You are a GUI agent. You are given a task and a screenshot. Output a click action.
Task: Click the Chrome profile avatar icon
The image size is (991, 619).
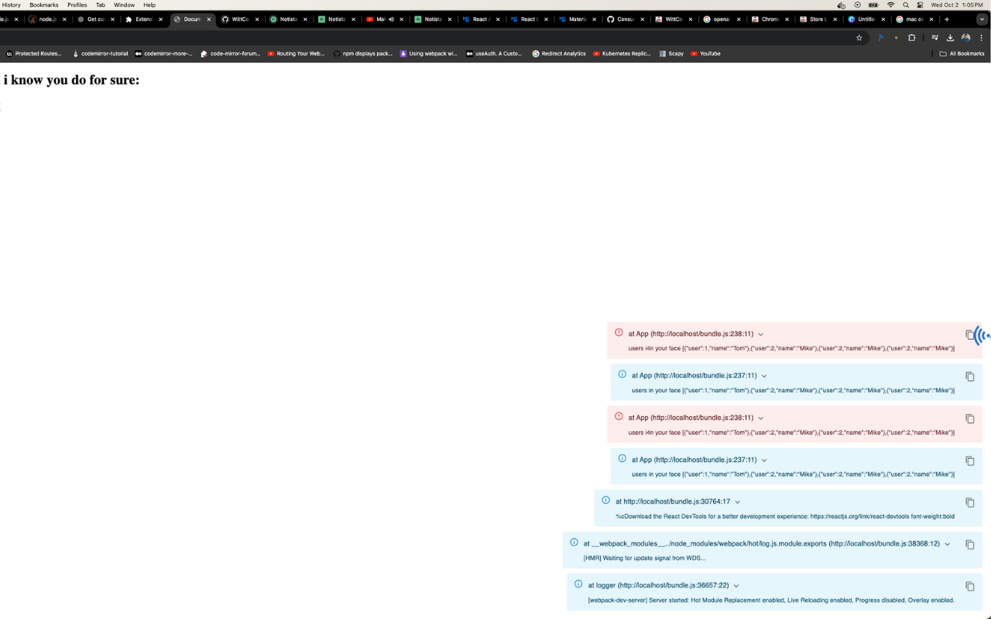click(x=965, y=37)
